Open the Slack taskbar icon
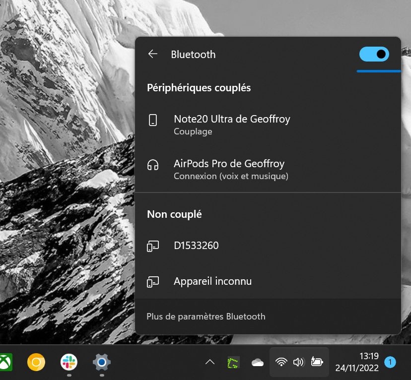Viewport: 411px width, 380px height. (69, 362)
